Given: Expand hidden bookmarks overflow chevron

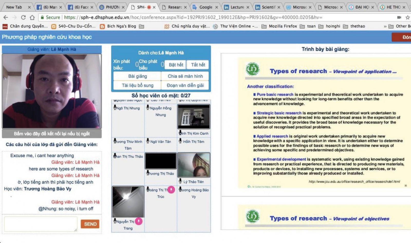Looking at the screenshot, I should 385,26.
